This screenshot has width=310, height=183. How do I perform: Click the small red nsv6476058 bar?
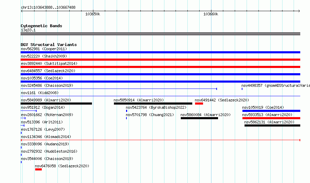[38, 169]
